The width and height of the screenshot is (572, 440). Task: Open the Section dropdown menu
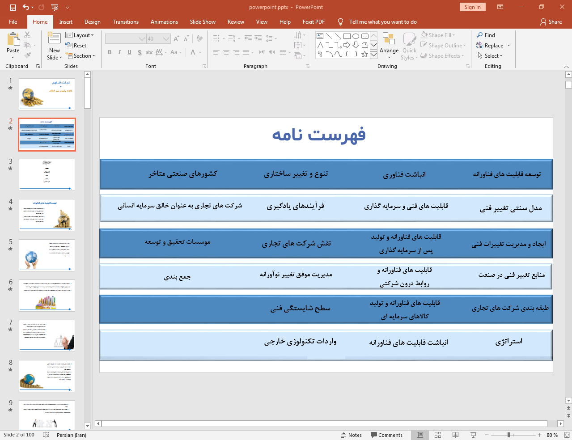81,56
